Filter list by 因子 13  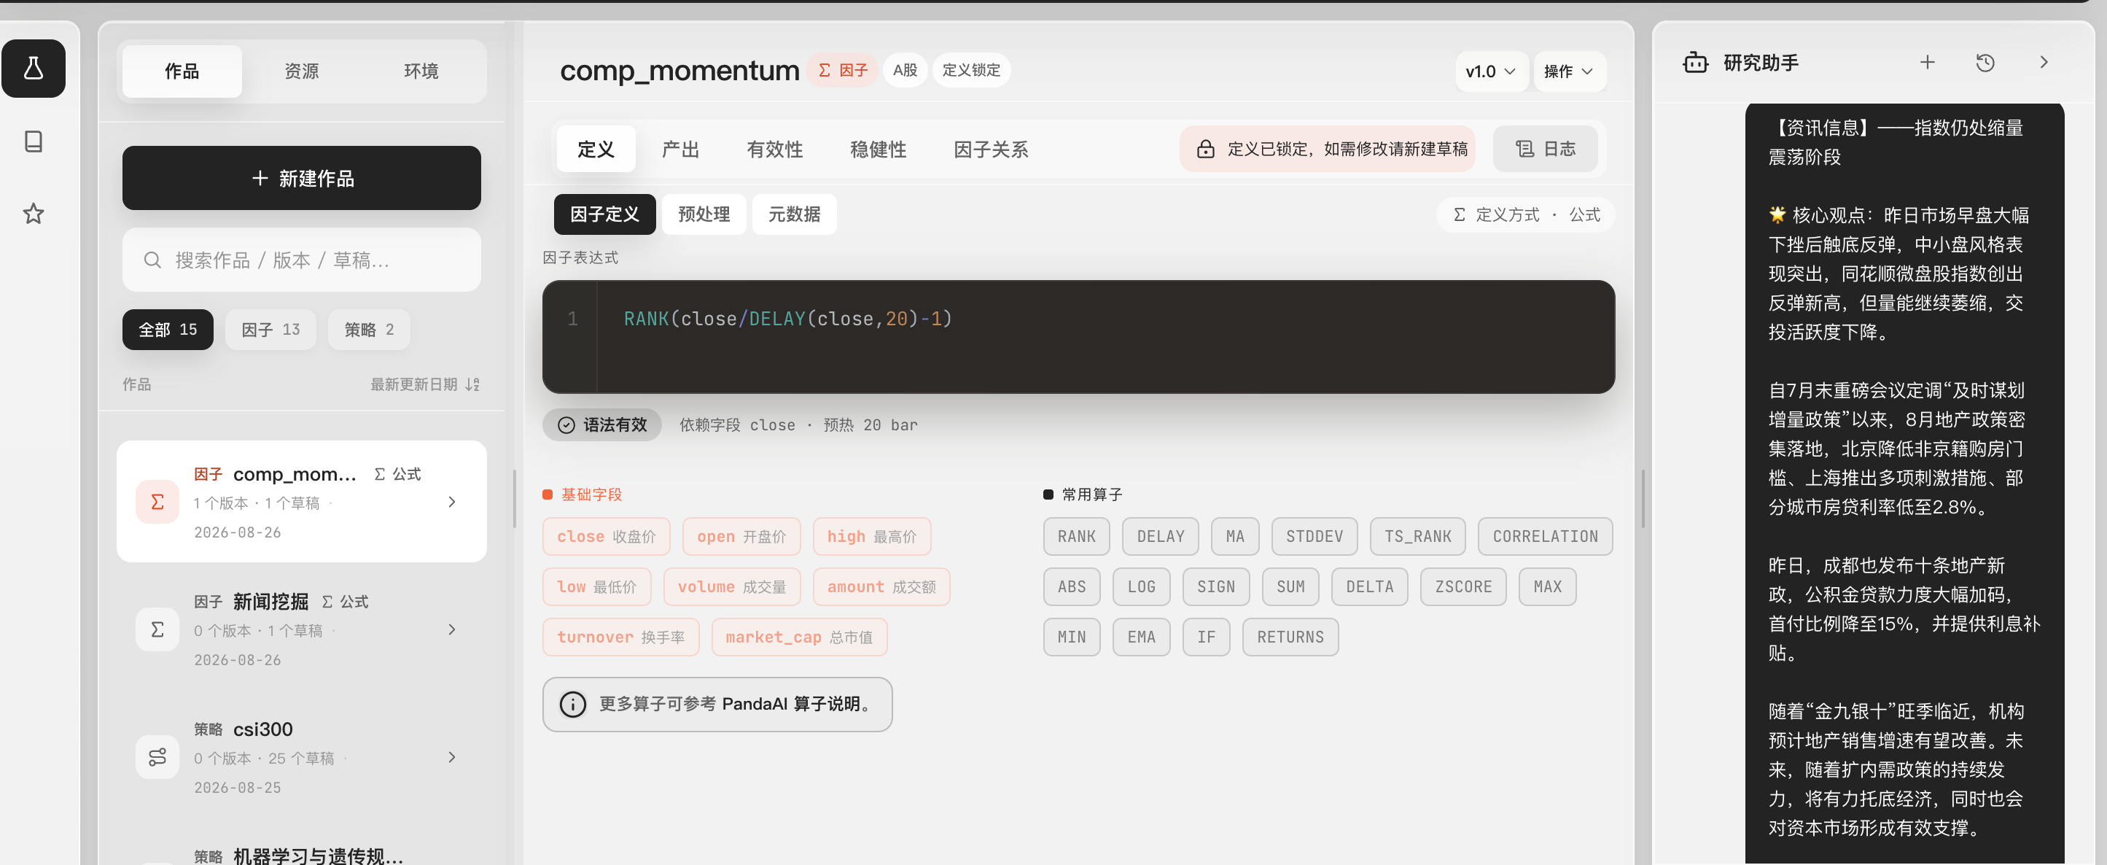270,330
